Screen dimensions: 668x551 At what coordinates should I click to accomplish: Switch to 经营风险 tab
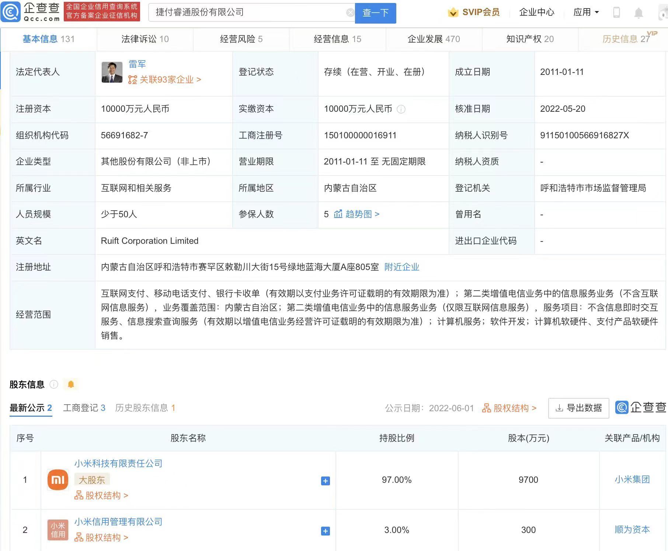[x=241, y=39]
